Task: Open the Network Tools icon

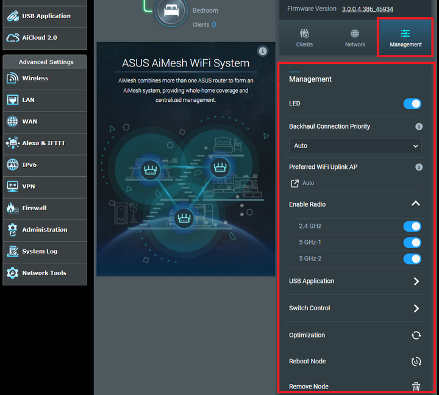Action: (12, 272)
